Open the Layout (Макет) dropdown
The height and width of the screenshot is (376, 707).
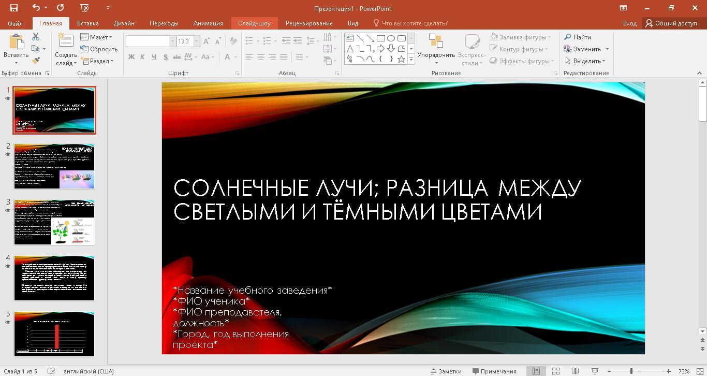click(x=96, y=37)
